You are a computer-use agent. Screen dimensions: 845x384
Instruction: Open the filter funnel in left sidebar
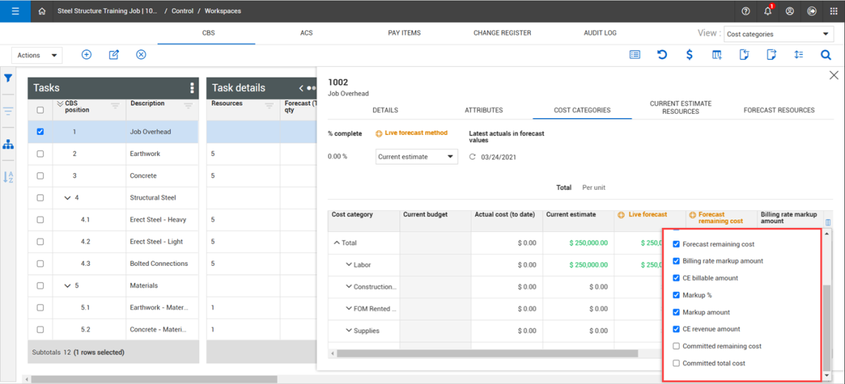(x=8, y=78)
